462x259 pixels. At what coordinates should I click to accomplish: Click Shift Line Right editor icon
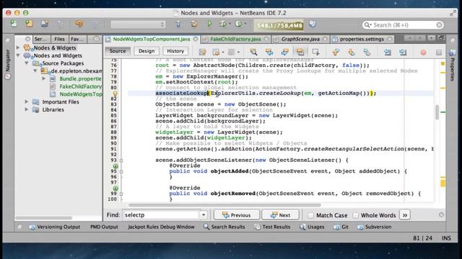(x=403, y=53)
